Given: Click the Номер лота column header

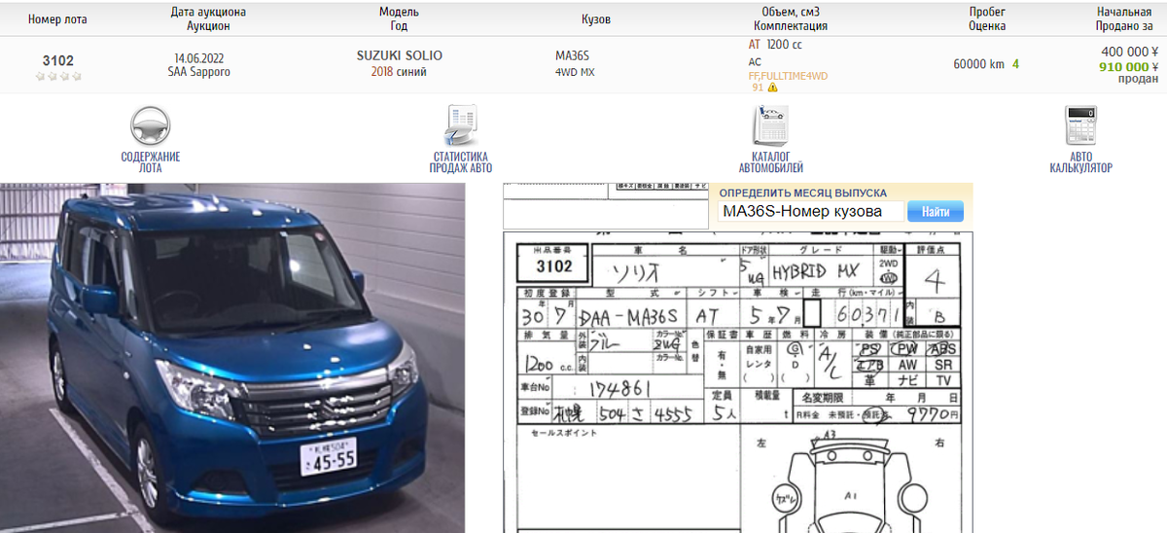Looking at the screenshot, I should (x=57, y=19).
